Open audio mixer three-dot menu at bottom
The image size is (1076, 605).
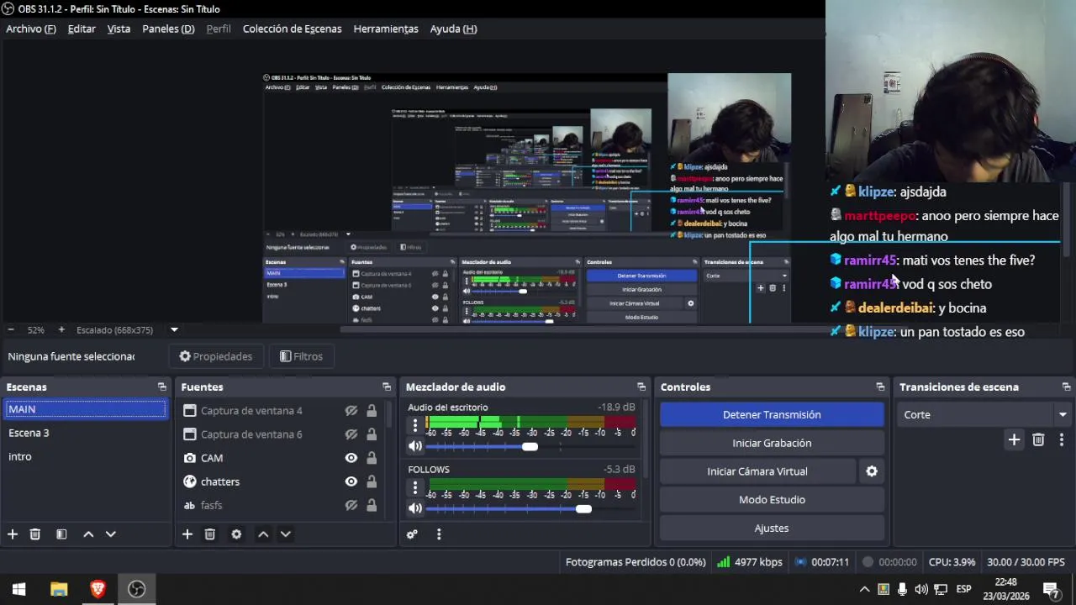point(439,534)
